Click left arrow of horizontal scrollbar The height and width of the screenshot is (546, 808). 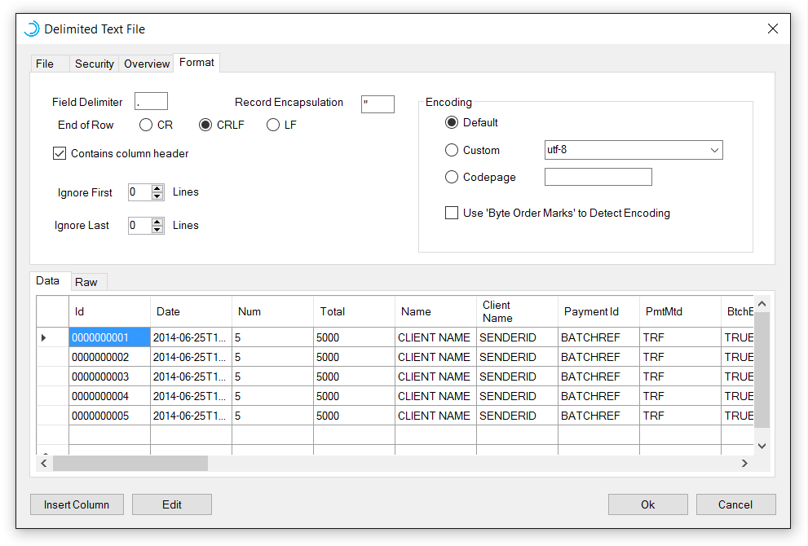44,463
